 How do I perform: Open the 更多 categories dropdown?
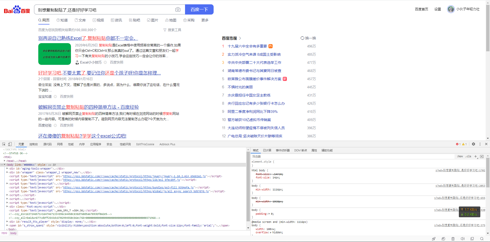point(205,20)
